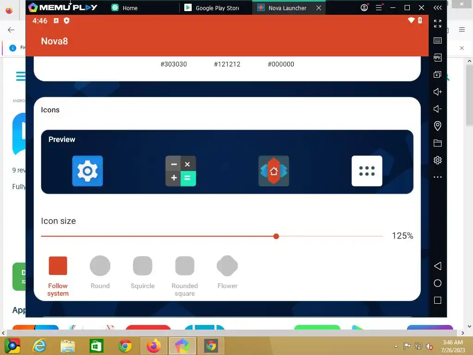Open pinned Chrome shortcut beside Windows Store

point(125,346)
